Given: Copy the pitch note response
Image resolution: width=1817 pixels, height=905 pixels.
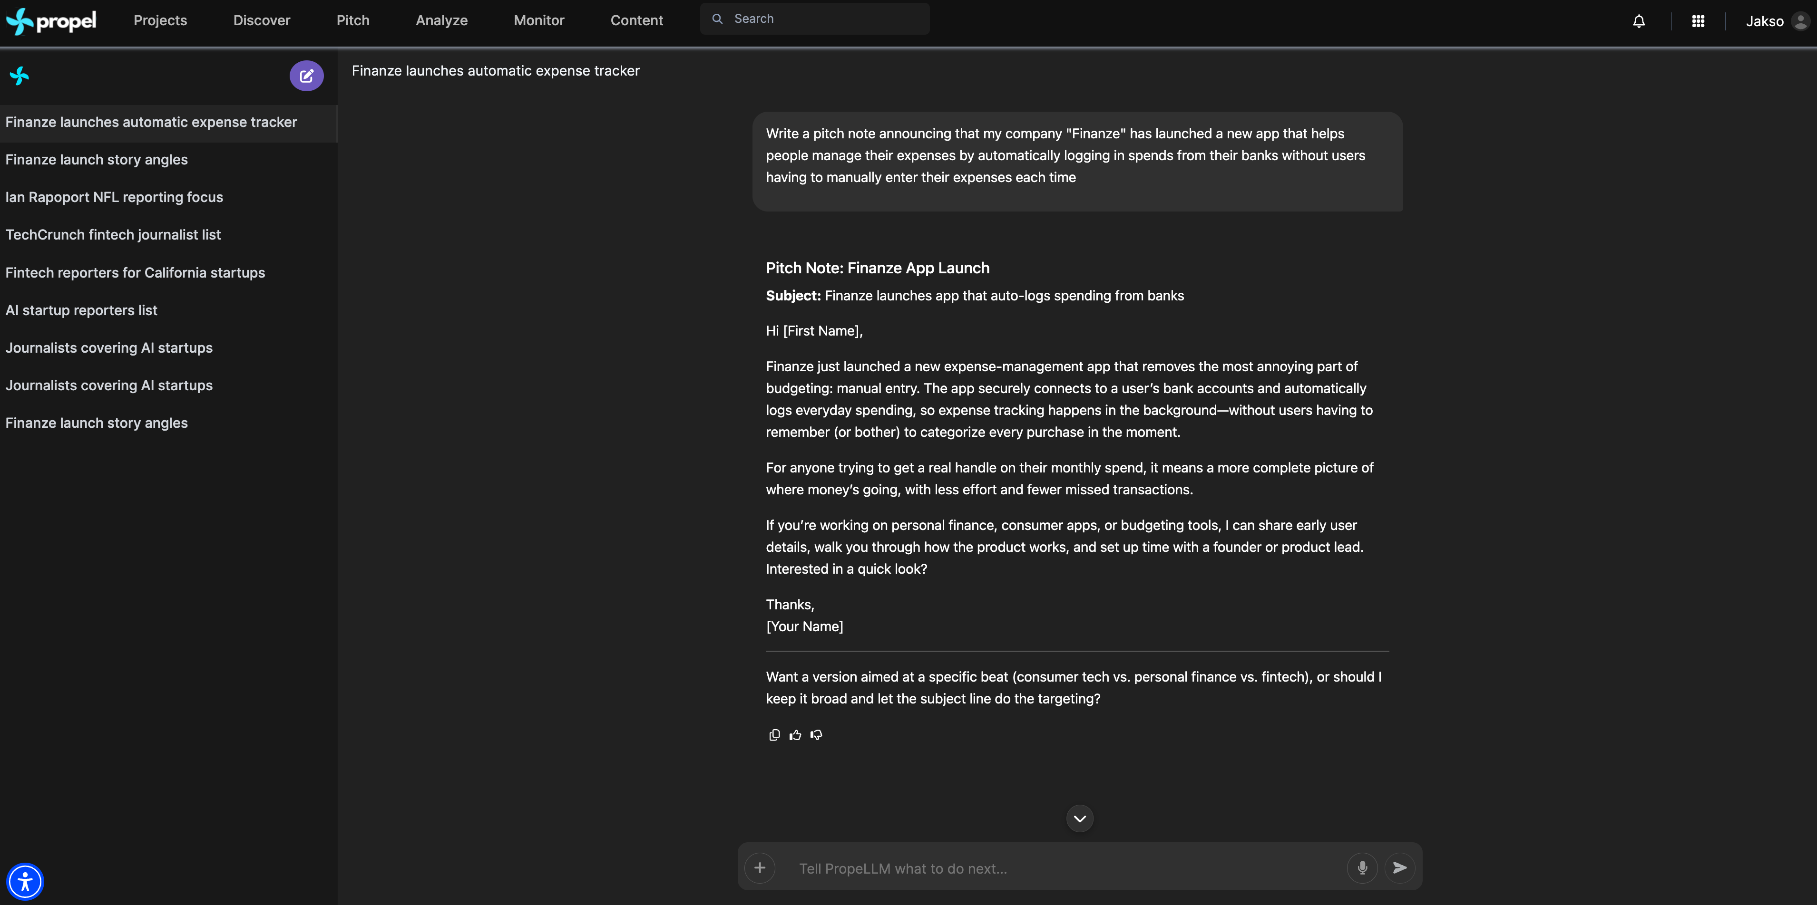Looking at the screenshot, I should click(x=774, y=735).
